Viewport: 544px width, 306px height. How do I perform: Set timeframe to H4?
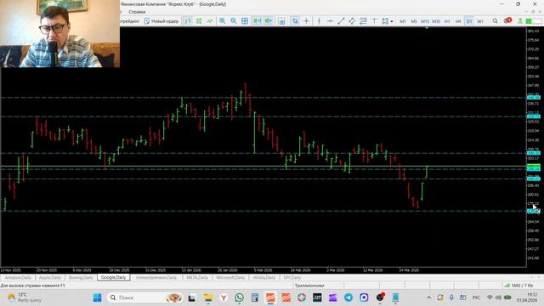458,21
